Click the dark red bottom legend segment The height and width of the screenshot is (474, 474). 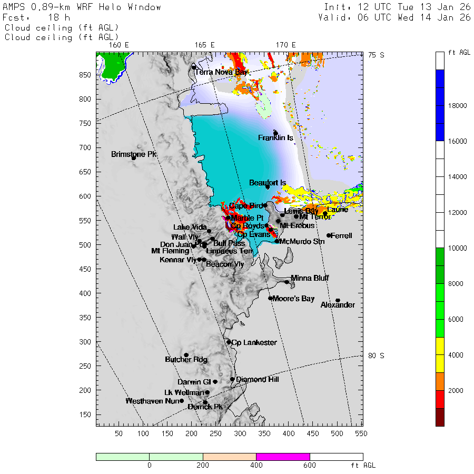click(x=443, y=417)
